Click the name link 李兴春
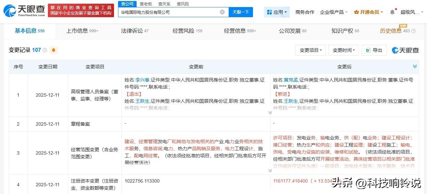 click(x=142, y=80)
